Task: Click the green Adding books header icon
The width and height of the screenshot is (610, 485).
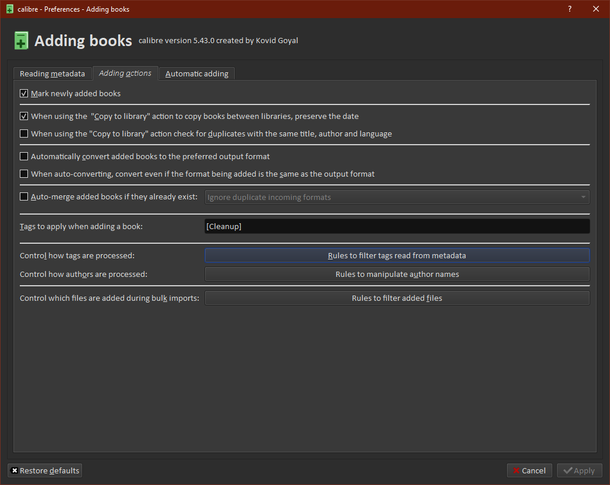Action: pos(22,40)
